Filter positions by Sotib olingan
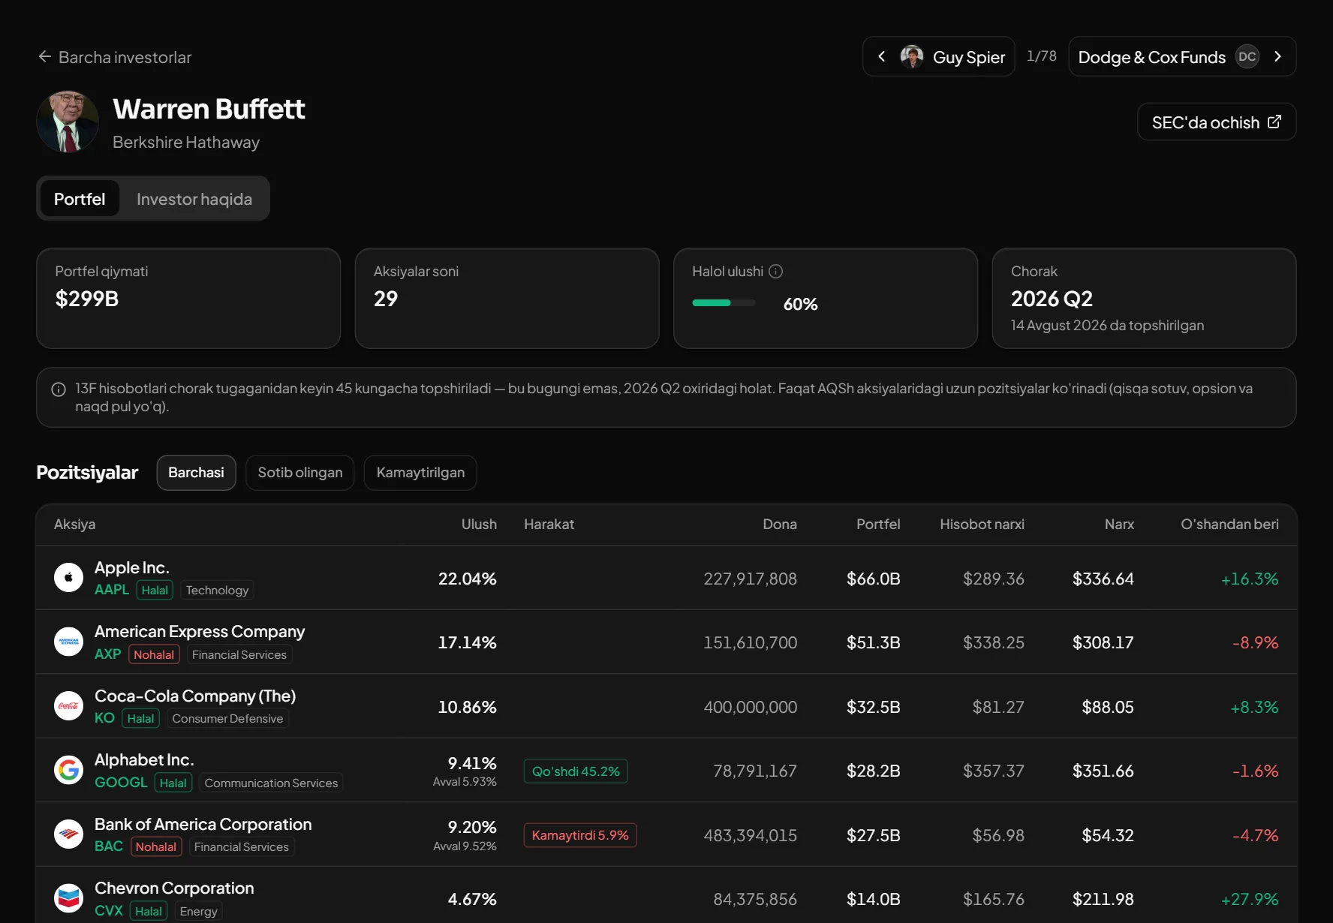This screenshot has width=1333, height=923. [x=300, y=473]
